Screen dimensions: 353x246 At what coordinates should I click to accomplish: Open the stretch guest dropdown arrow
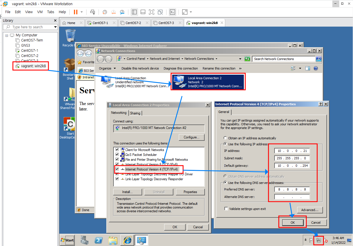coord(191,12)
